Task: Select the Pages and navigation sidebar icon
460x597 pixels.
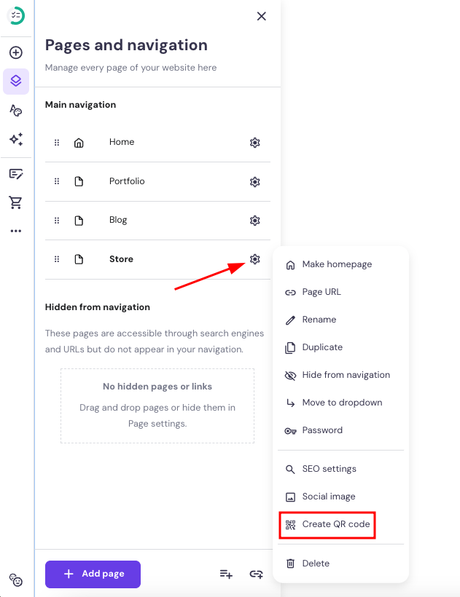Action: [16, 82]
